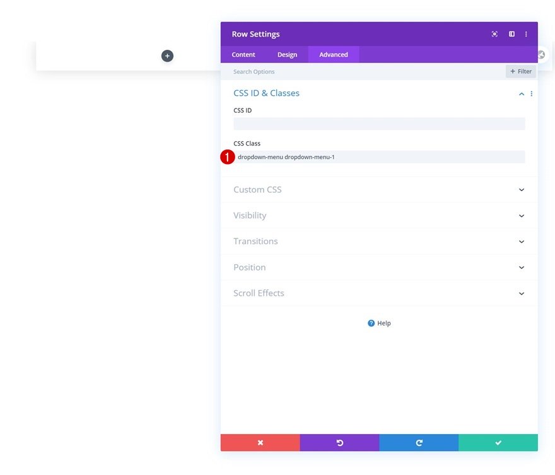555x475 pixels.
Task: Expand the Transitions section
Action: coord(379,241)
